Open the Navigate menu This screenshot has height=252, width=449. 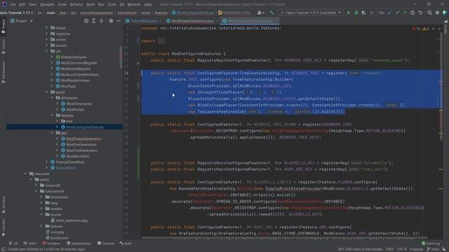tap(47, 4)
